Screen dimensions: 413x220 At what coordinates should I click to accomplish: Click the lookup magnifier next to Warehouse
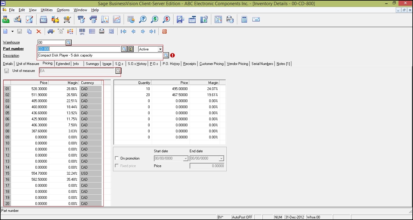click(69, 43)
